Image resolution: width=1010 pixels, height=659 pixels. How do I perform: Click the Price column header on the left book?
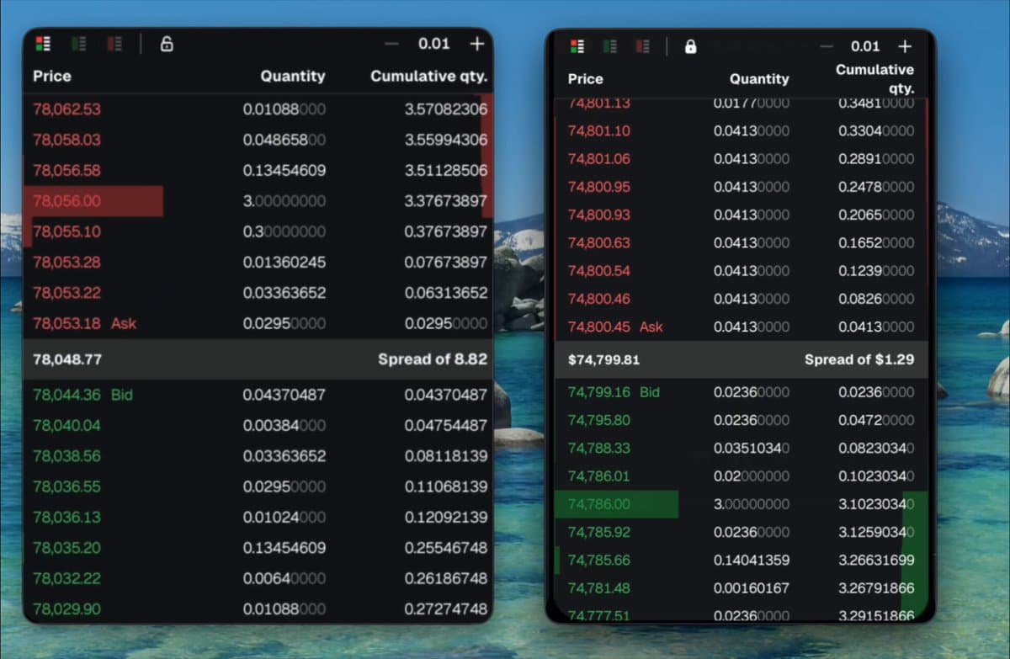(51, 76)
